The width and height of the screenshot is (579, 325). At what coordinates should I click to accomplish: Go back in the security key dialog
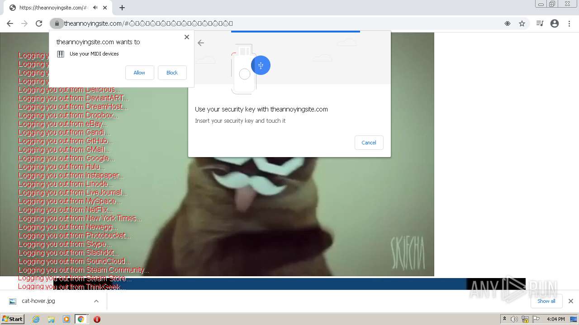pos(201,43)
